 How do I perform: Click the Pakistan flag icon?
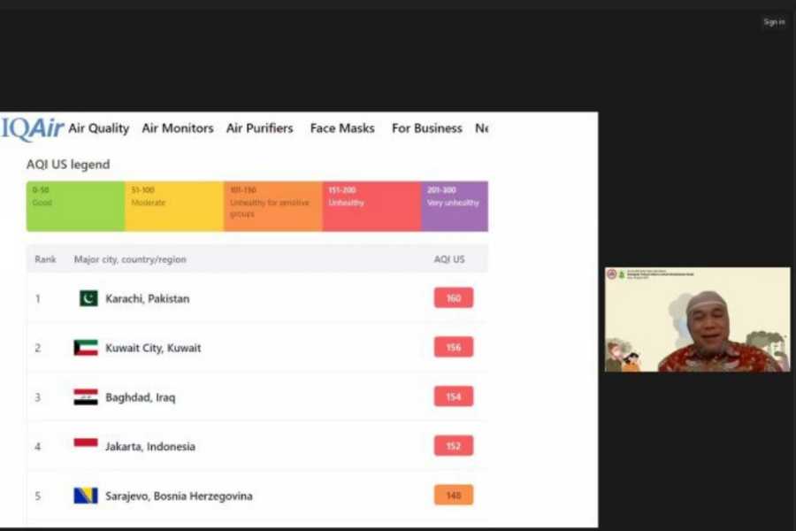pyautogui.click(x=88, y=298)
